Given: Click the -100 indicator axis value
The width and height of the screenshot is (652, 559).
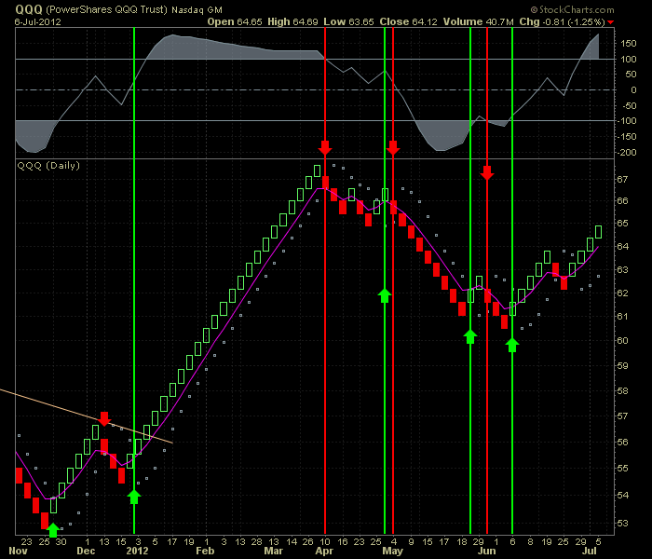Looking at the screenshot, I should pyautogui.click(x=627, y=121).
